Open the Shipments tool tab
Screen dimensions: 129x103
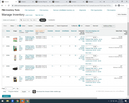83,10
